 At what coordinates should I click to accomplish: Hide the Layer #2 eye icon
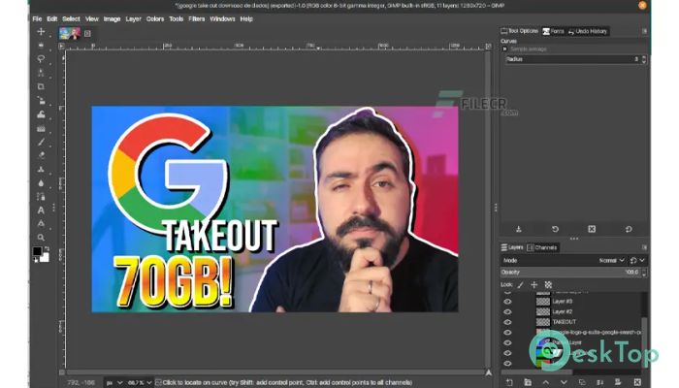[x=507, y=311]
